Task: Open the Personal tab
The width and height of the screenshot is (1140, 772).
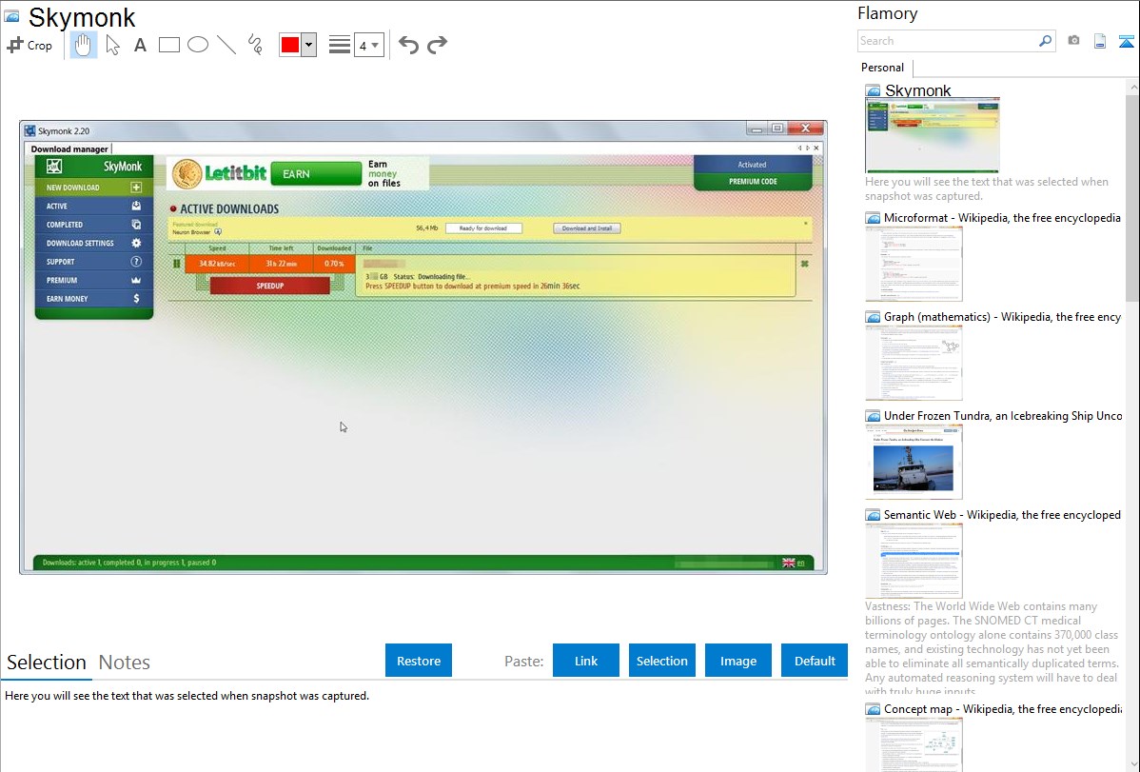Action: point(882,68)
